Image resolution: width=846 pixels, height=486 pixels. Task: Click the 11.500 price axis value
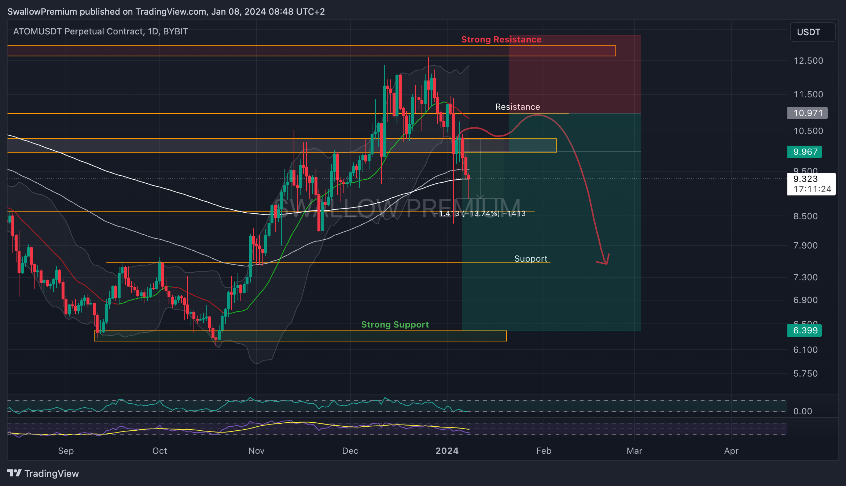(x=808, y=94)
